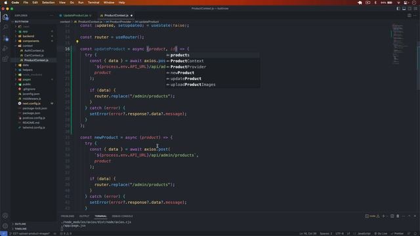
Task: Click the lightbulb code action icon
Action: pyautogui.click(x=77, y=42)
